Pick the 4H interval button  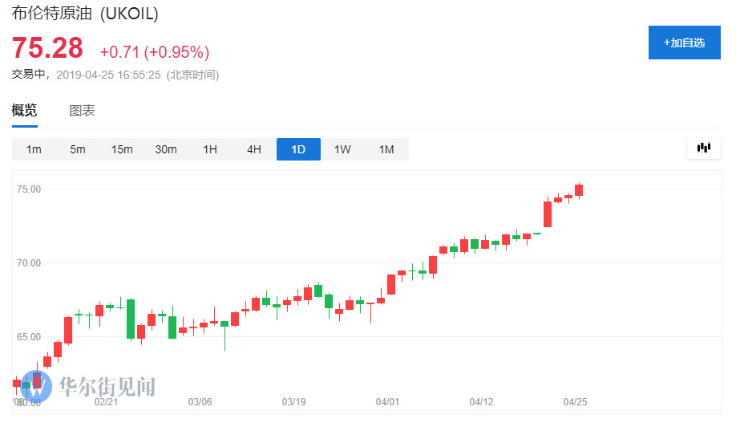click(254, 149)
